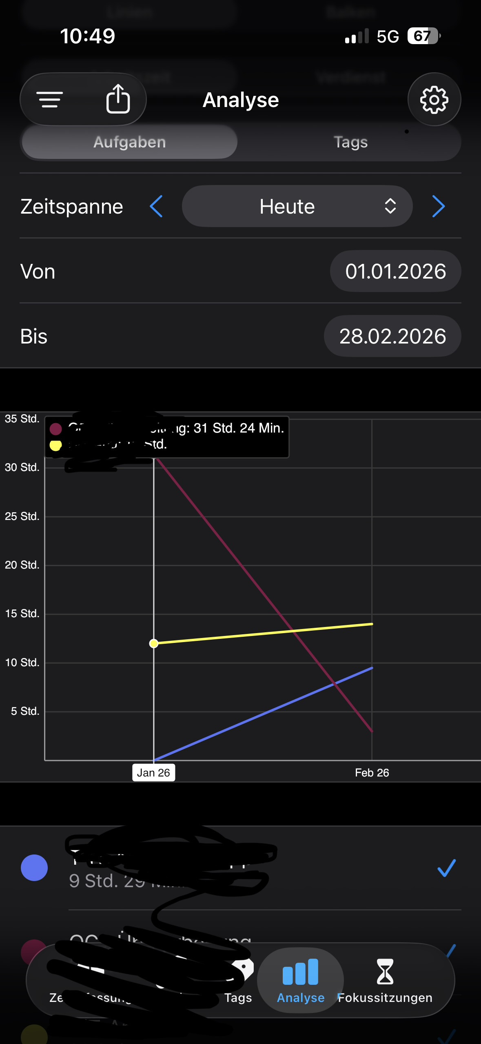Screen dimensions: 481x1044
Task: Tap the Jan 26 axis marker
Action: pyautogui.click(x=153, y=773)
